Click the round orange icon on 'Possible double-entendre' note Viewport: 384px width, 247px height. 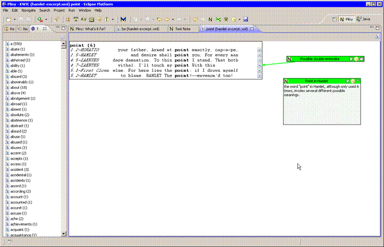357,59
